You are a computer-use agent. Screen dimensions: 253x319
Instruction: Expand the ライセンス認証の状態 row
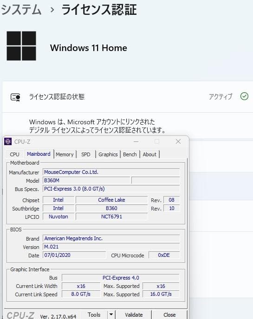tap(128, 96)
